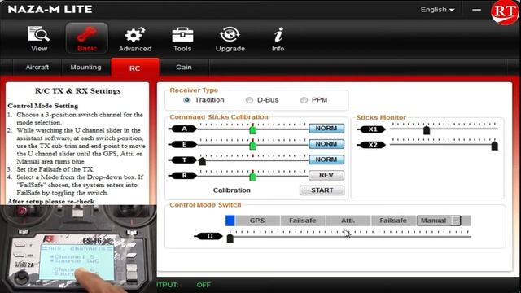Screen dimensions: 521x293
Task: Click the channel E label
Action: tap(184, 145)
